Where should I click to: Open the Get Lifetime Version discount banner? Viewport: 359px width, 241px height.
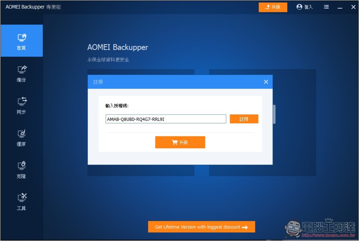pos(201,227)
